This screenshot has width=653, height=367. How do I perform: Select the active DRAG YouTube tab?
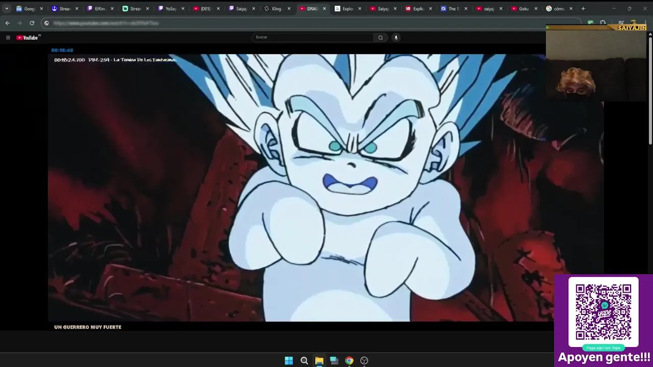point(312,9)
